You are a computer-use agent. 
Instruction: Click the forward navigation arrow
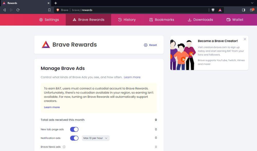pyautogui.click(x=11, y=10)
